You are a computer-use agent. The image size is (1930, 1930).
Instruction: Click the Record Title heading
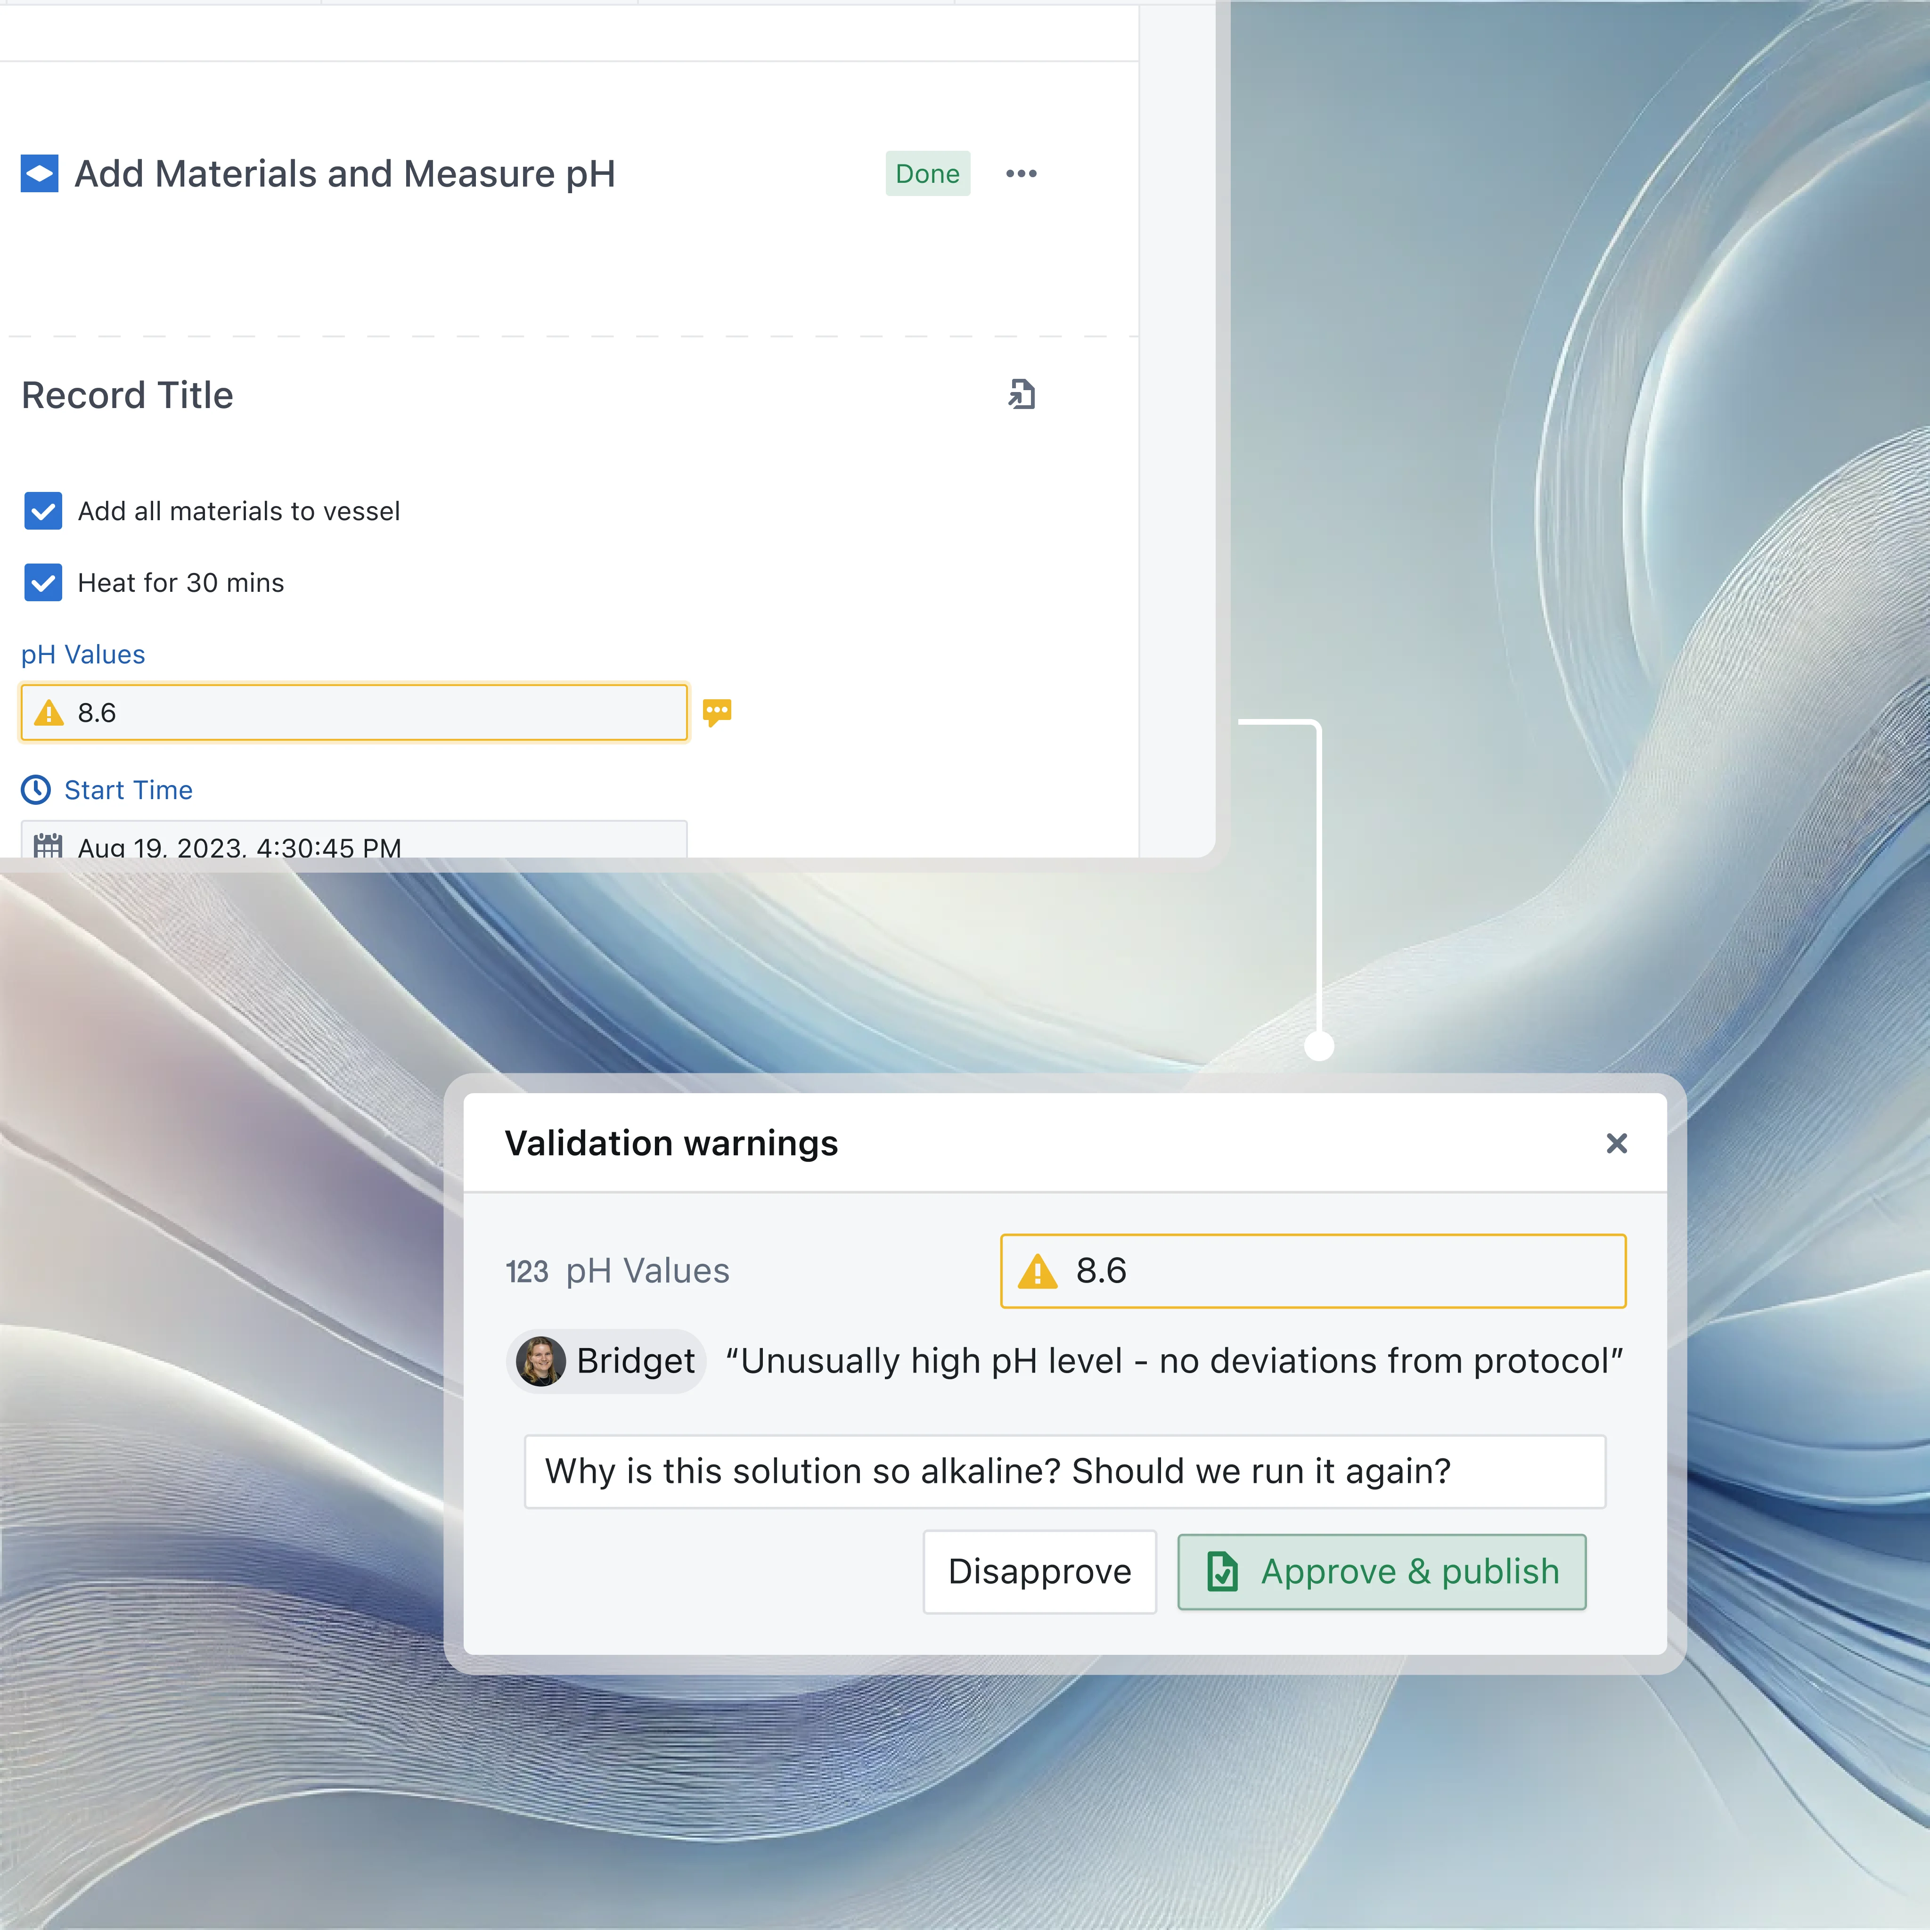pyautogui.click(x=127, y=396)
